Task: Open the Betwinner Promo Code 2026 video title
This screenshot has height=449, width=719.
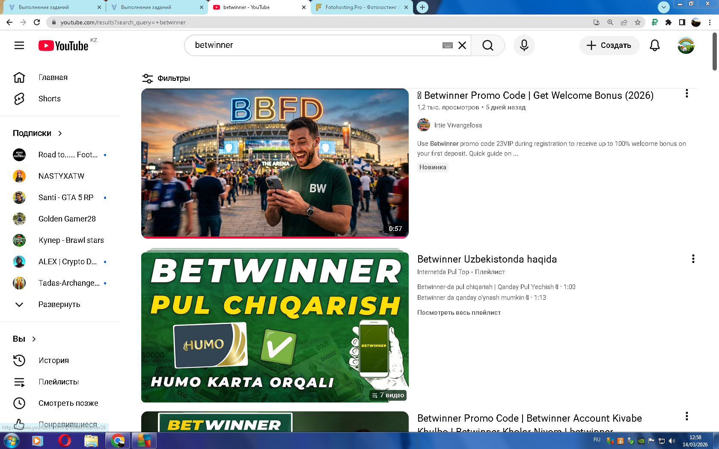Action: (535, 95)
